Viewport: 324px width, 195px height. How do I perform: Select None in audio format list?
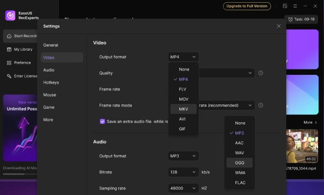coord(239,123)
